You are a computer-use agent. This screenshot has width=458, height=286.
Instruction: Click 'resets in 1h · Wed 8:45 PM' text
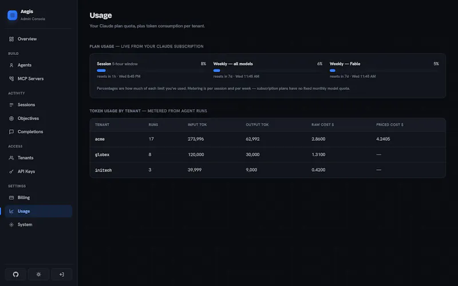[x=119, y=77]
